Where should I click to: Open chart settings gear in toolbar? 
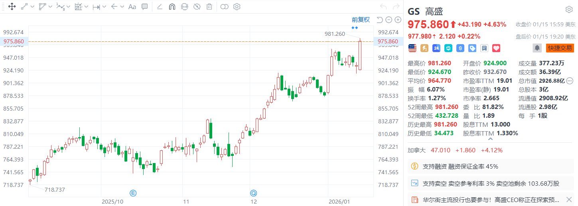[237, 6]
